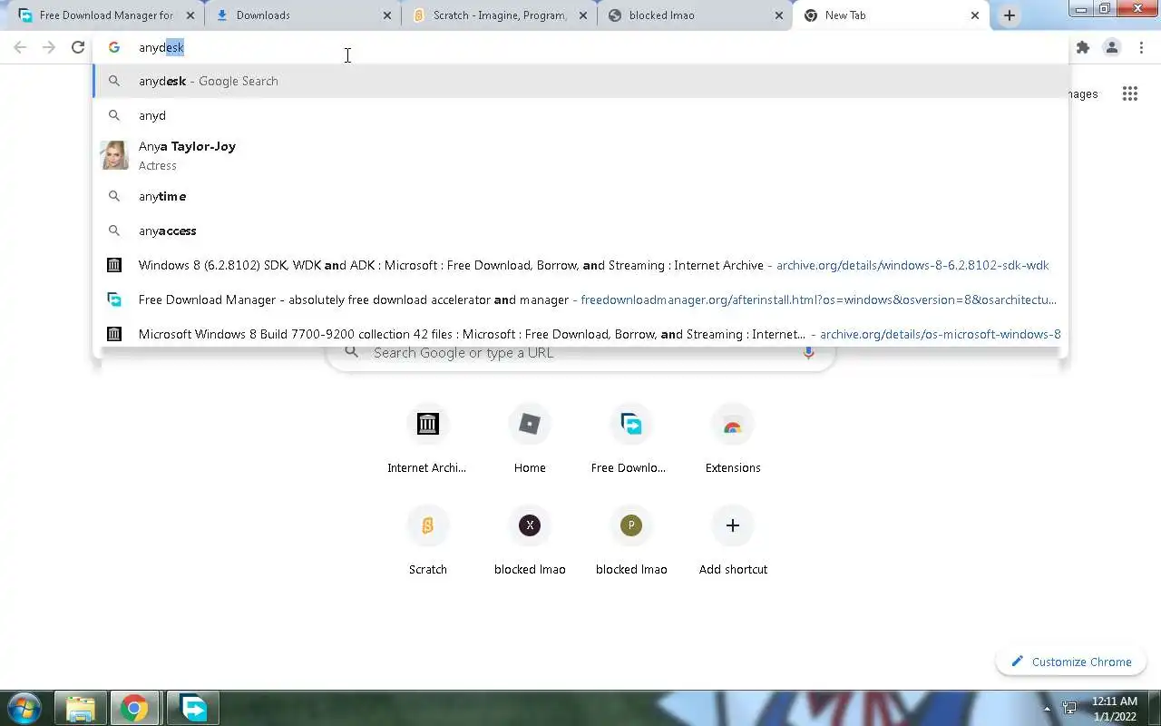Go back one page
This screenshot has height=726, width=1161.
coord(20,47)
